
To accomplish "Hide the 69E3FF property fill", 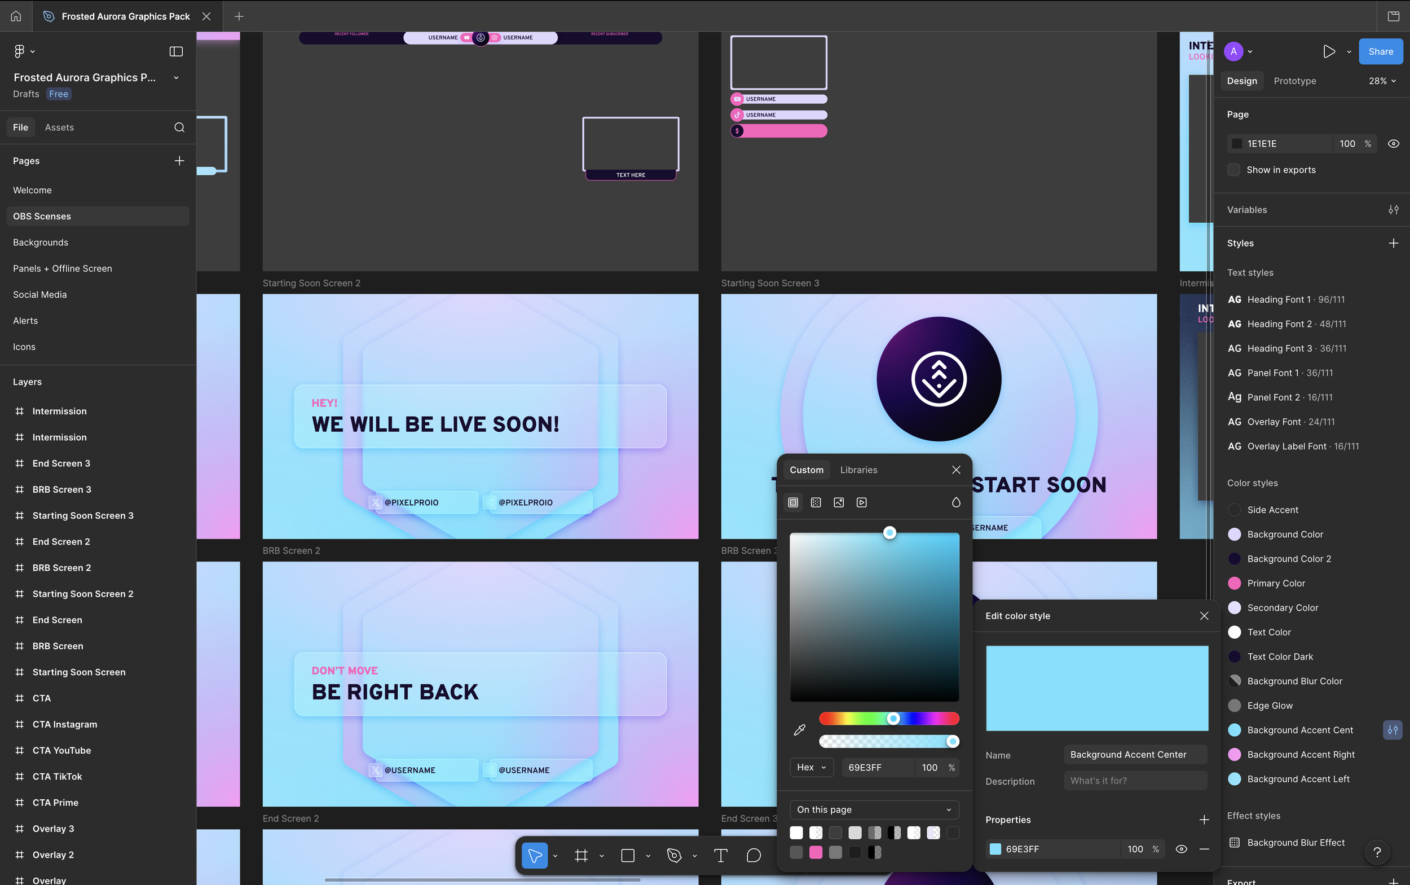I will (x=1181, y=849).
